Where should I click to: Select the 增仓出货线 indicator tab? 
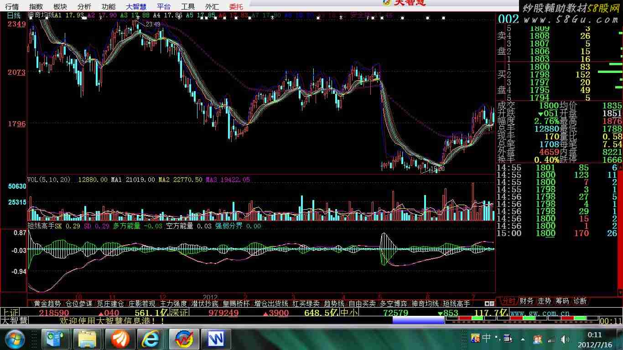pos(271,304)
